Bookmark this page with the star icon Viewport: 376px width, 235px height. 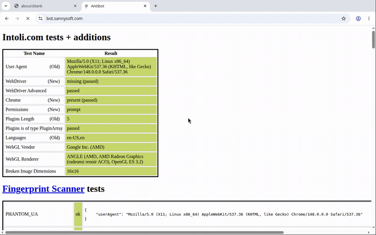pyautogui.click(x=344, y=18)
